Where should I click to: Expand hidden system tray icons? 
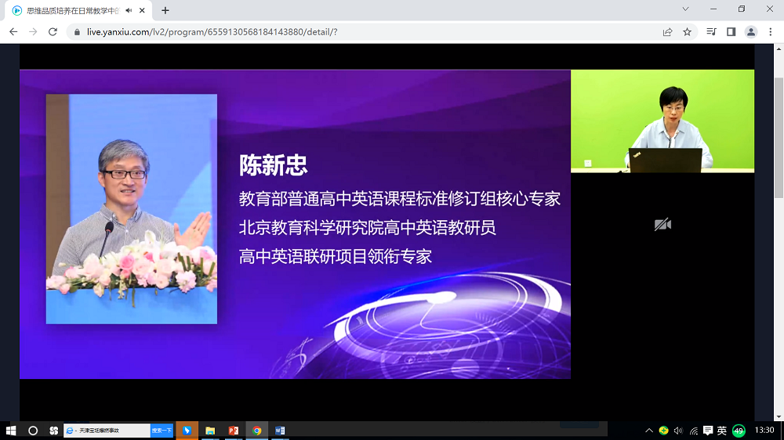[x=649, y=431]
